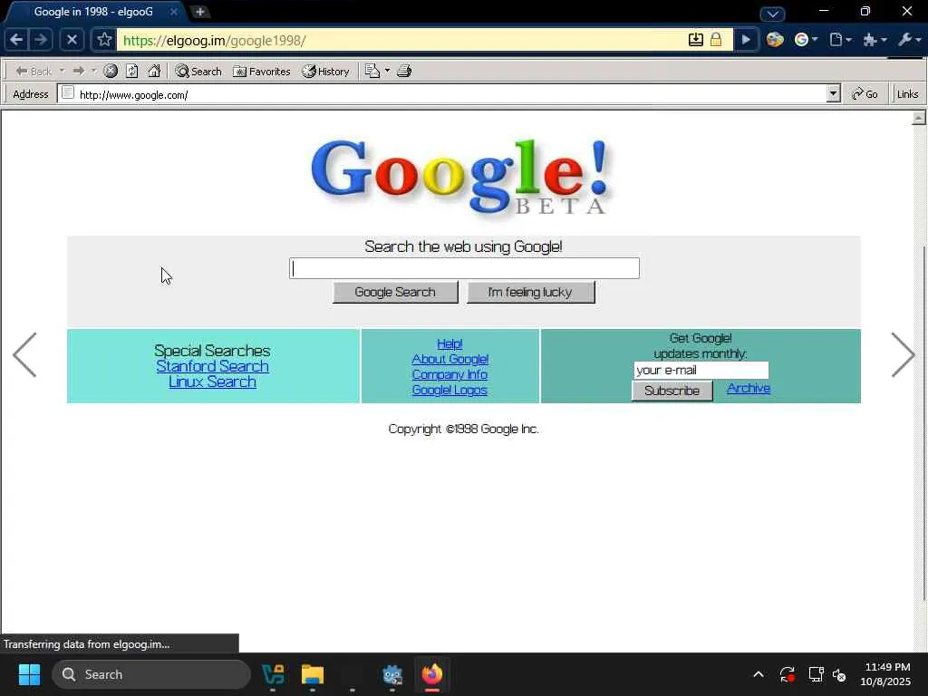
Task: Open the retro IE Favorites button
Action: click(x=262, y=71)
